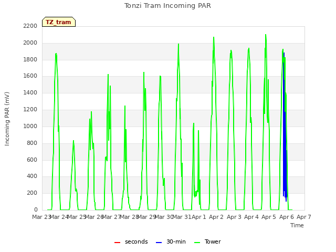Screen dimensions: 336x252
Task: Click the 1600 y-axis tick label
Action: (x=30, y=76)
